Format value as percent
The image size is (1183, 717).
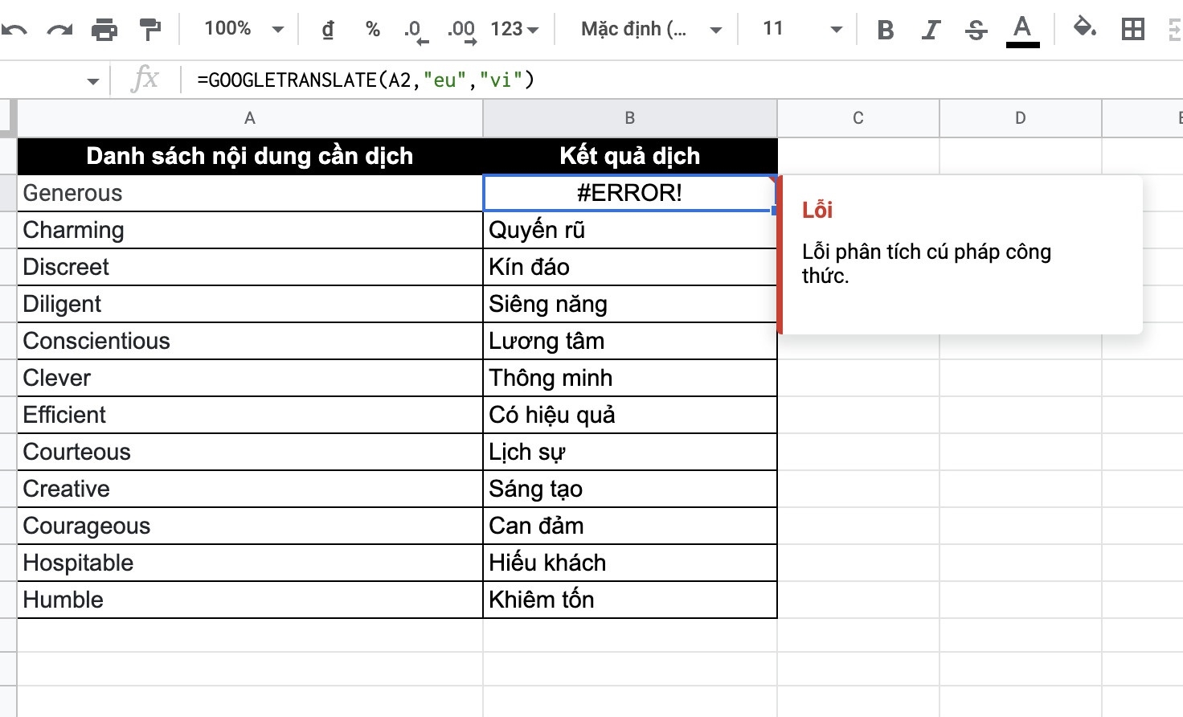pos(372,30)
